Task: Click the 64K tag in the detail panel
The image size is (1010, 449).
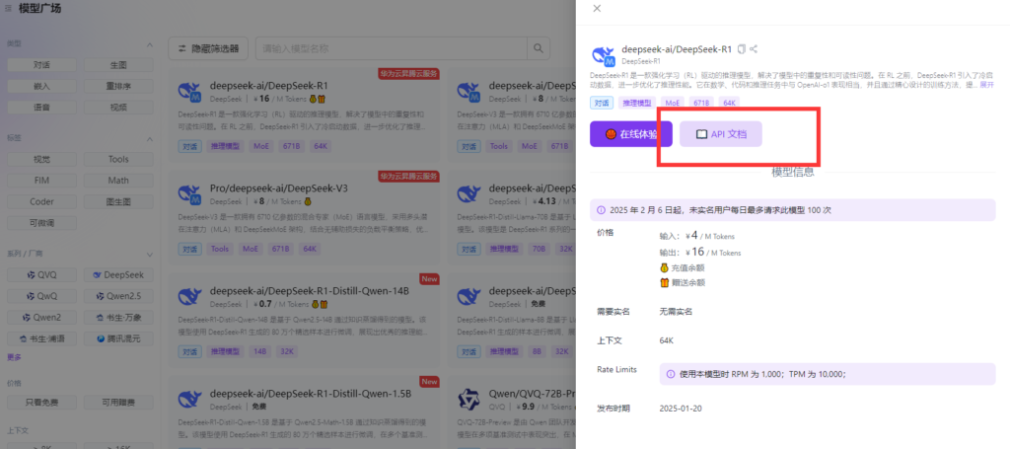Action: [x=729, y=103]
